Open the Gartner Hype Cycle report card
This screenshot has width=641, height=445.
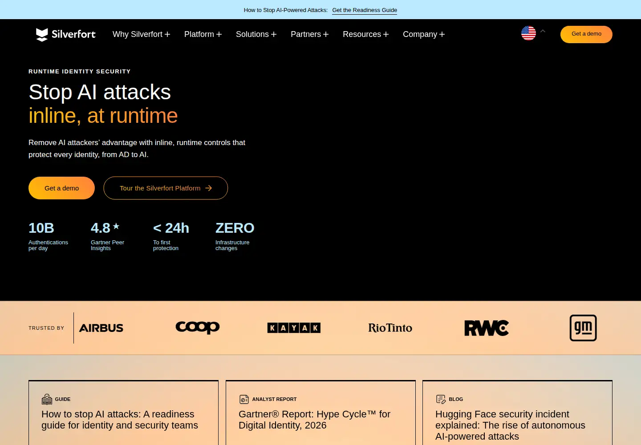click(x=320, y=413)
